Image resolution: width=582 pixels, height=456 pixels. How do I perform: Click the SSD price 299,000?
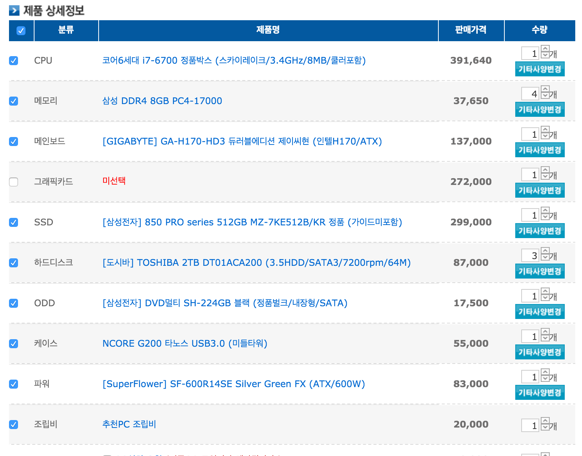pos(471,222)
